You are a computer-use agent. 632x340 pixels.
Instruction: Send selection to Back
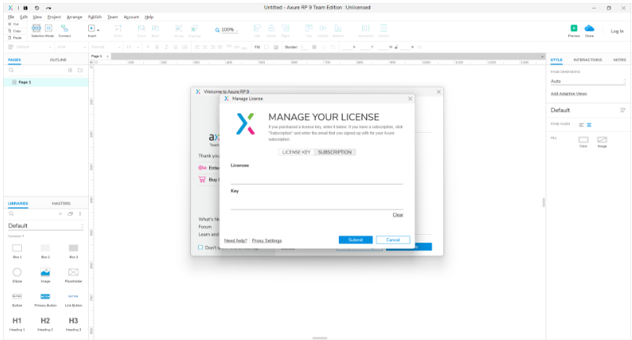[155, 30]
